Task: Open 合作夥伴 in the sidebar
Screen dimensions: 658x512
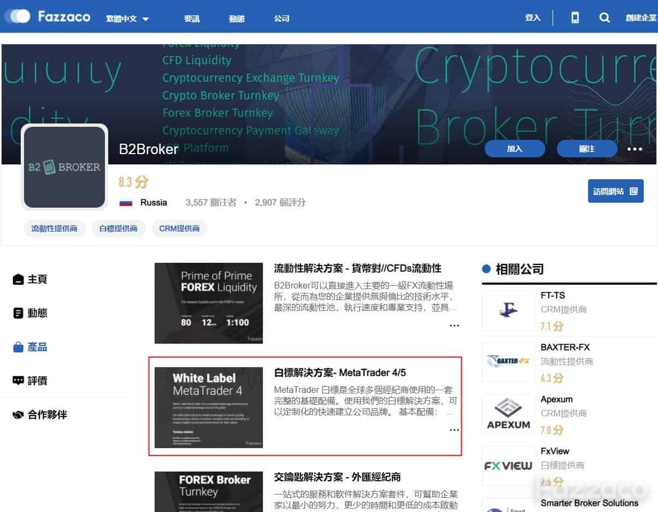Action: coord(40,415)
